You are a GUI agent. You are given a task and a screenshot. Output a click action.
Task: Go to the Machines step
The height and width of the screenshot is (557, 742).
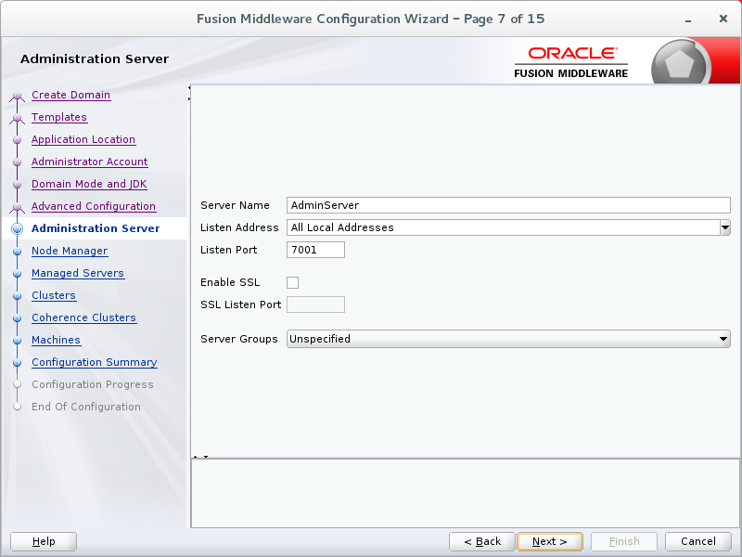click(56, 340)
